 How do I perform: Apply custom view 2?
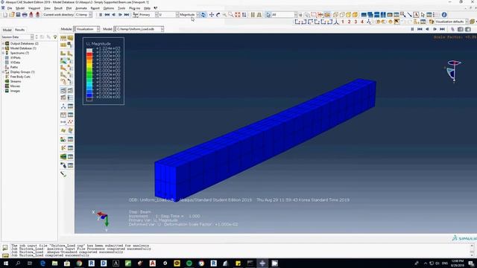pos(350,22)
